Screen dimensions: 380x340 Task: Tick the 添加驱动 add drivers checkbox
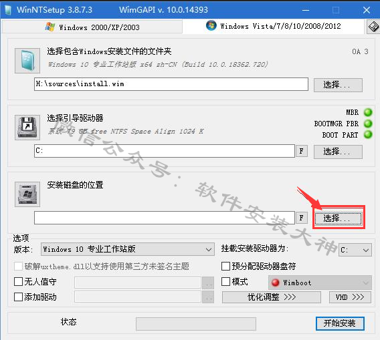click(x=18, y=297)
